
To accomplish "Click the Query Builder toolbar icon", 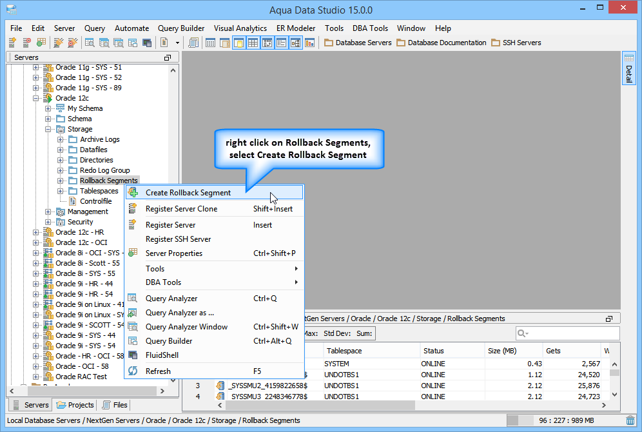I will tap(133, 42).
